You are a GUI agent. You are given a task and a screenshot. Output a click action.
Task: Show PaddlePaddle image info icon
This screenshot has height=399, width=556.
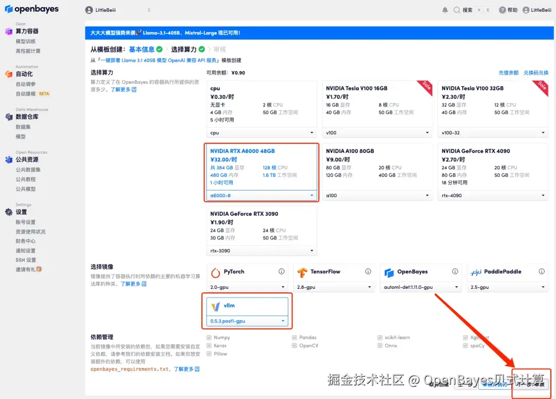tap(542, 271)
